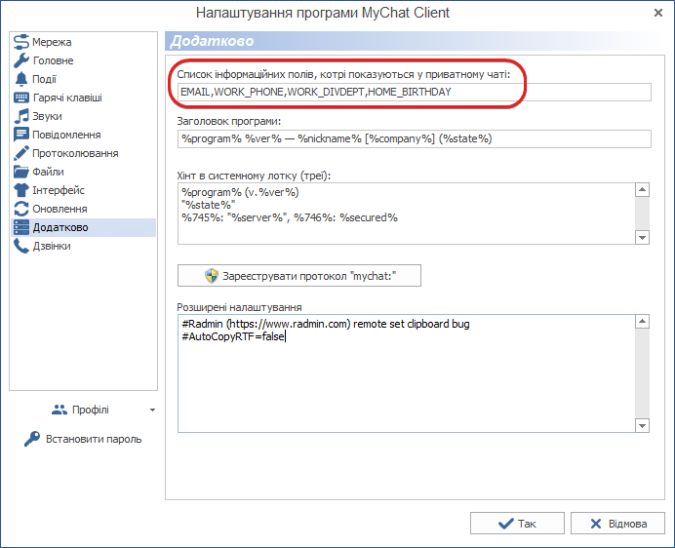Click the Протоколювання pencil icon

[x=21, y=153]
